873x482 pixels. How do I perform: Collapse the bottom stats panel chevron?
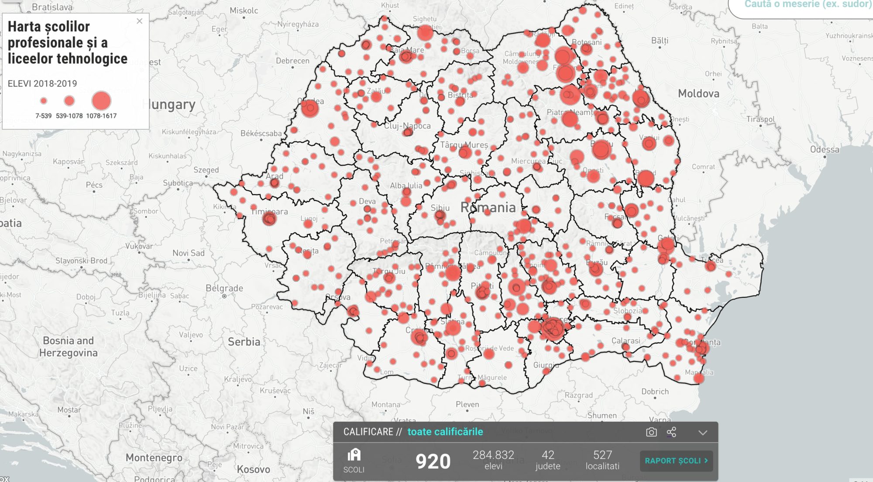point(703,433)
